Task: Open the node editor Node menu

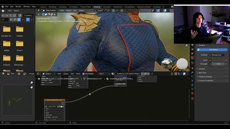Action: click(x=78, y=74)
